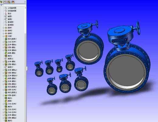Select the 旋转2 revolve feature icon
Screen dimensions: 158x122
click(6, 31)
